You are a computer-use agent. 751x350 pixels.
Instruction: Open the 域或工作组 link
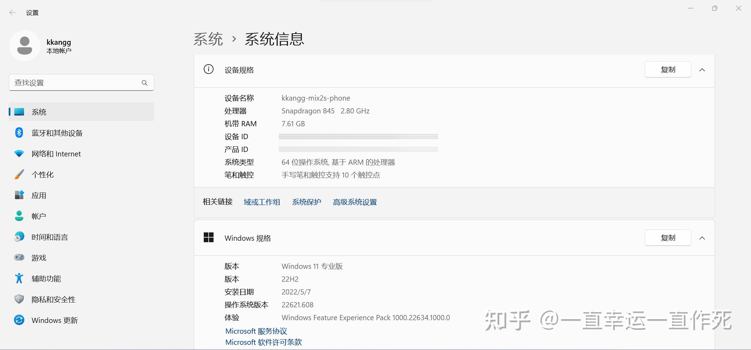coord(262,202)
